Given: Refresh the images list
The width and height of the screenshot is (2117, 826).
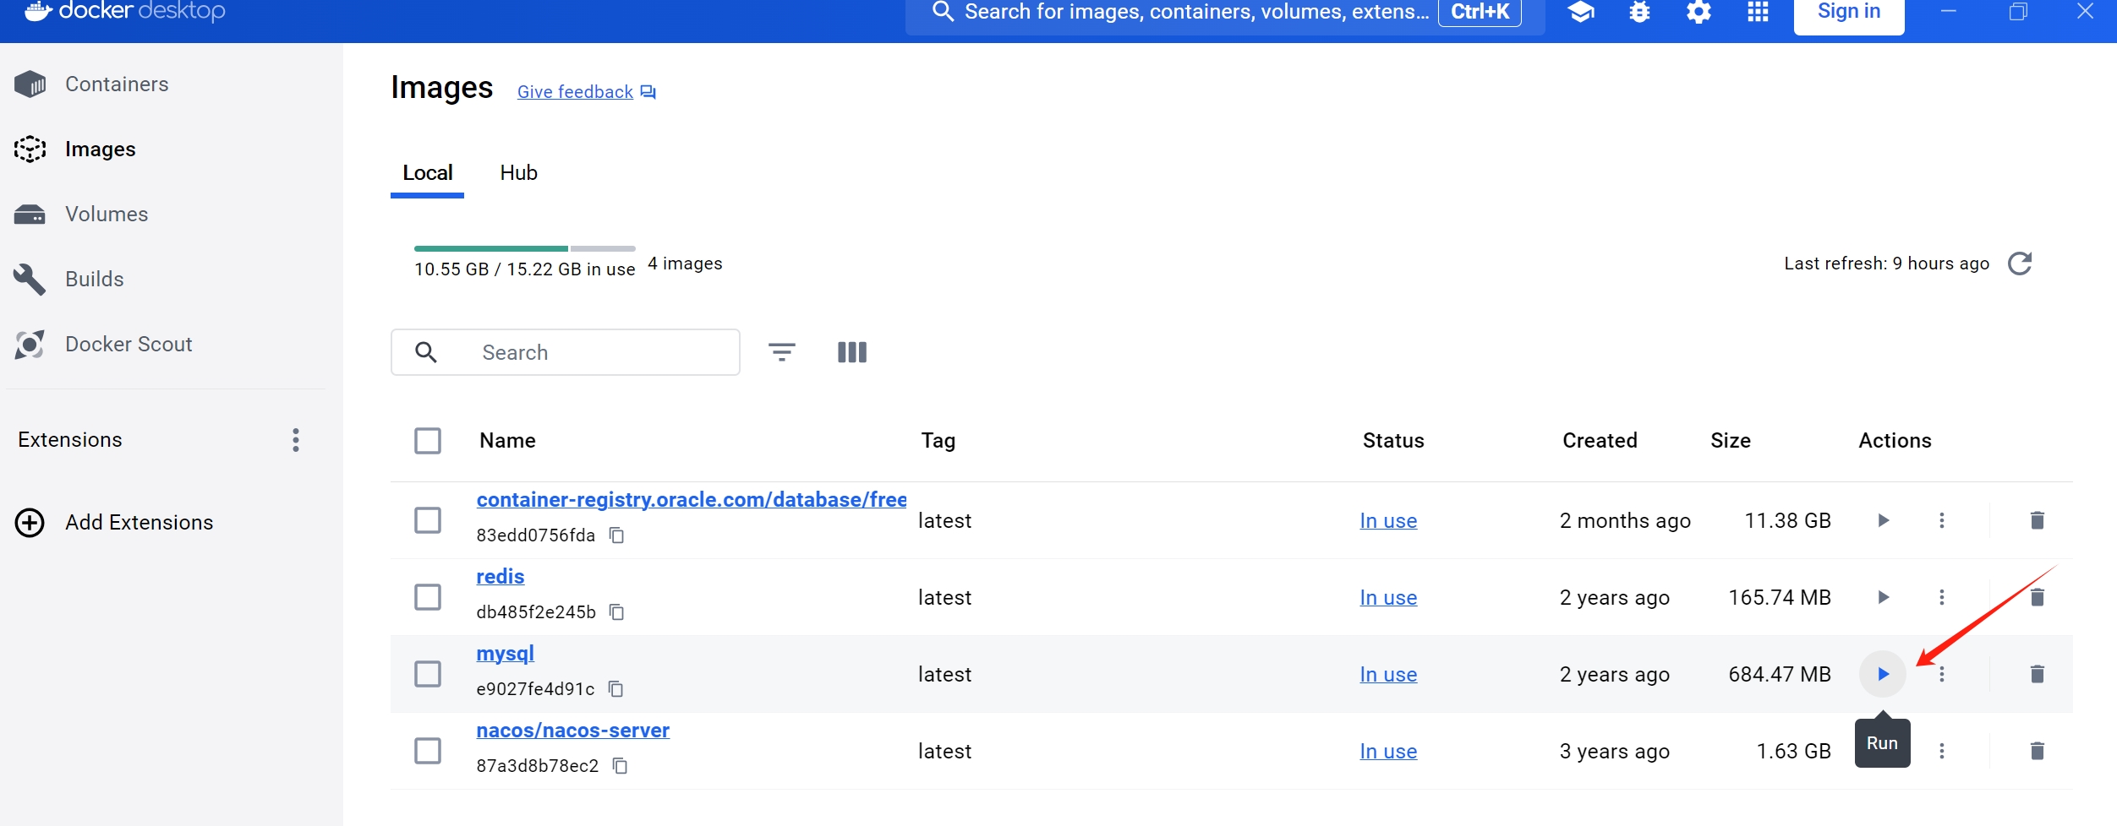Looking at the screenshot, I should tap(2021, 264).
